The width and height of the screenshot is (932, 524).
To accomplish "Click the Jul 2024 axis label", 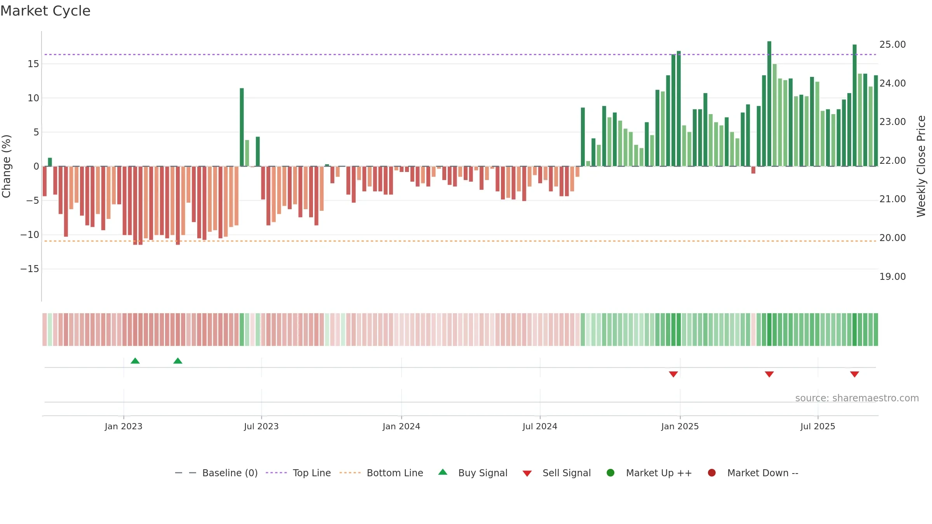I will pos(540,427).
